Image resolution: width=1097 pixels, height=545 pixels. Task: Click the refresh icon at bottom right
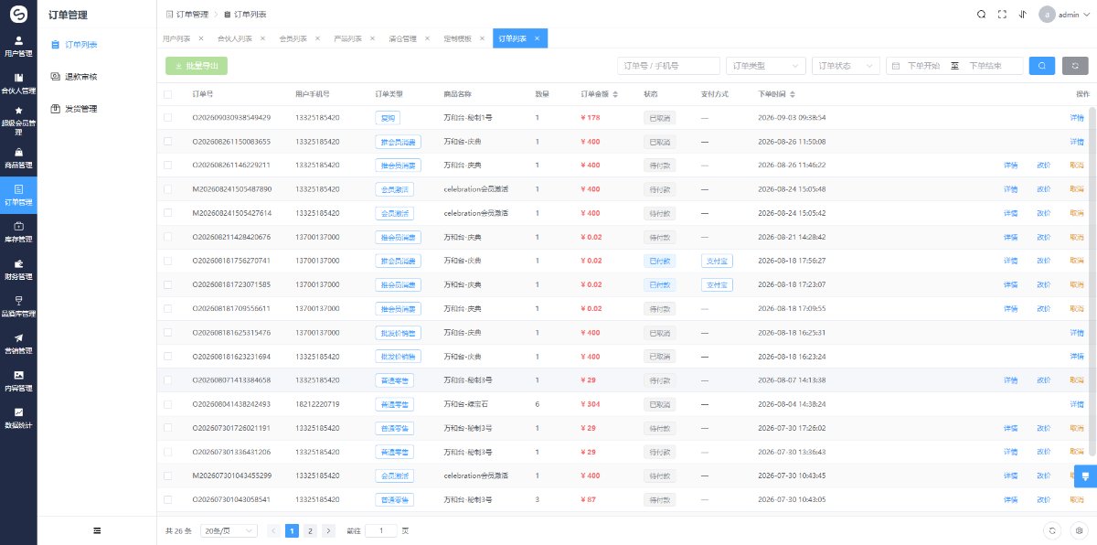1053,530
